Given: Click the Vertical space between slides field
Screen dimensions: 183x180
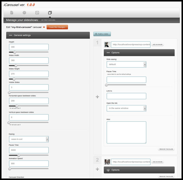Looking at the screenshot, I should pos(29,117).
